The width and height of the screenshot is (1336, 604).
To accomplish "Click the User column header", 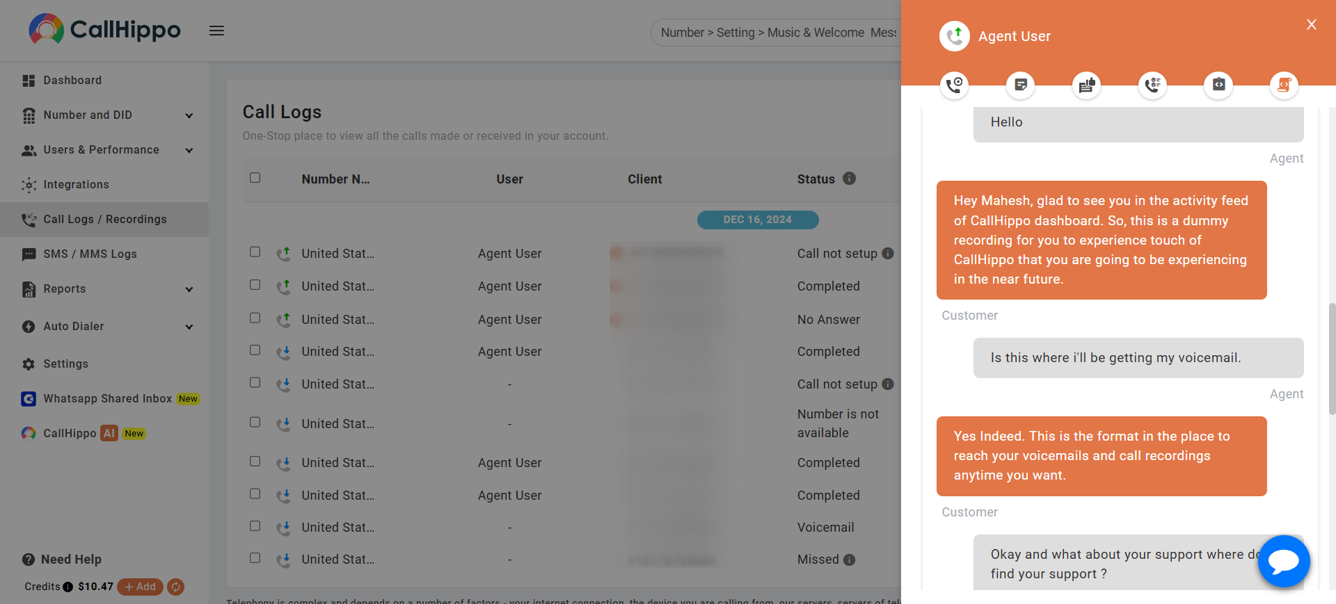I will pyautogui.click(x=509, y=179).
